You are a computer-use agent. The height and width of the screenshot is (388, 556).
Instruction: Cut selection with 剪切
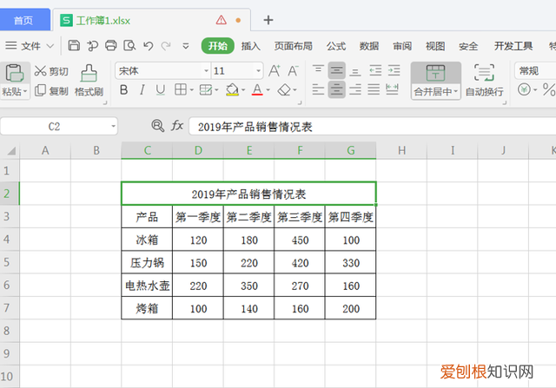[x=51, y=71]
